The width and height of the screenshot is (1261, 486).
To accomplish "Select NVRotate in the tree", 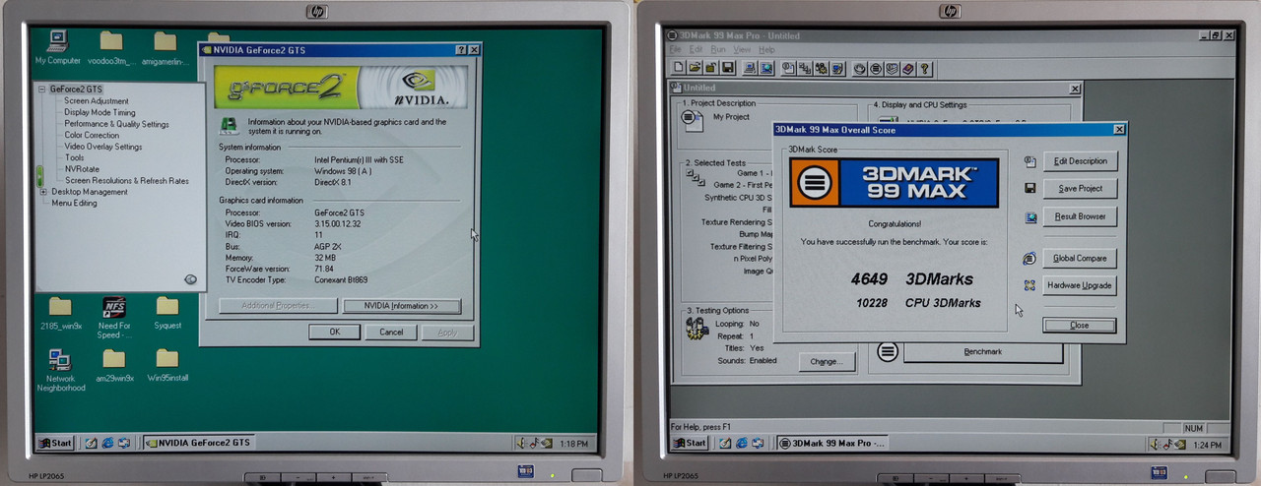I will (82, 169).
